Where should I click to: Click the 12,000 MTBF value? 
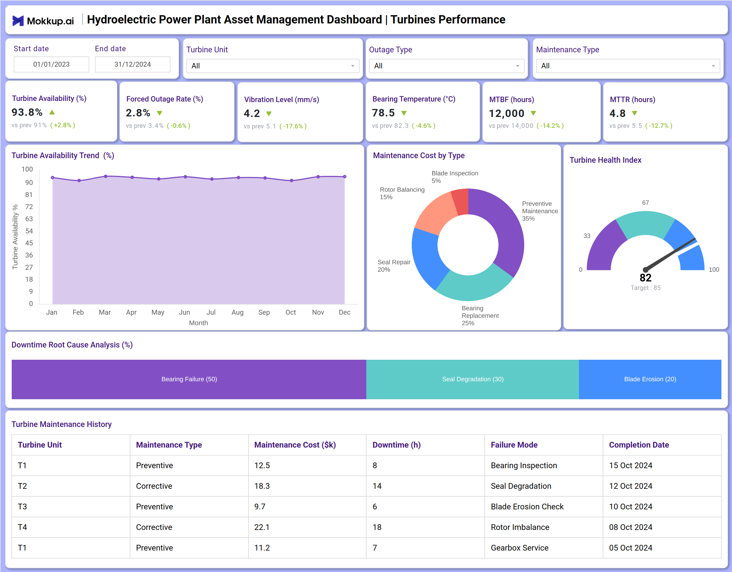pyautogui.click(x=506, y=113)
